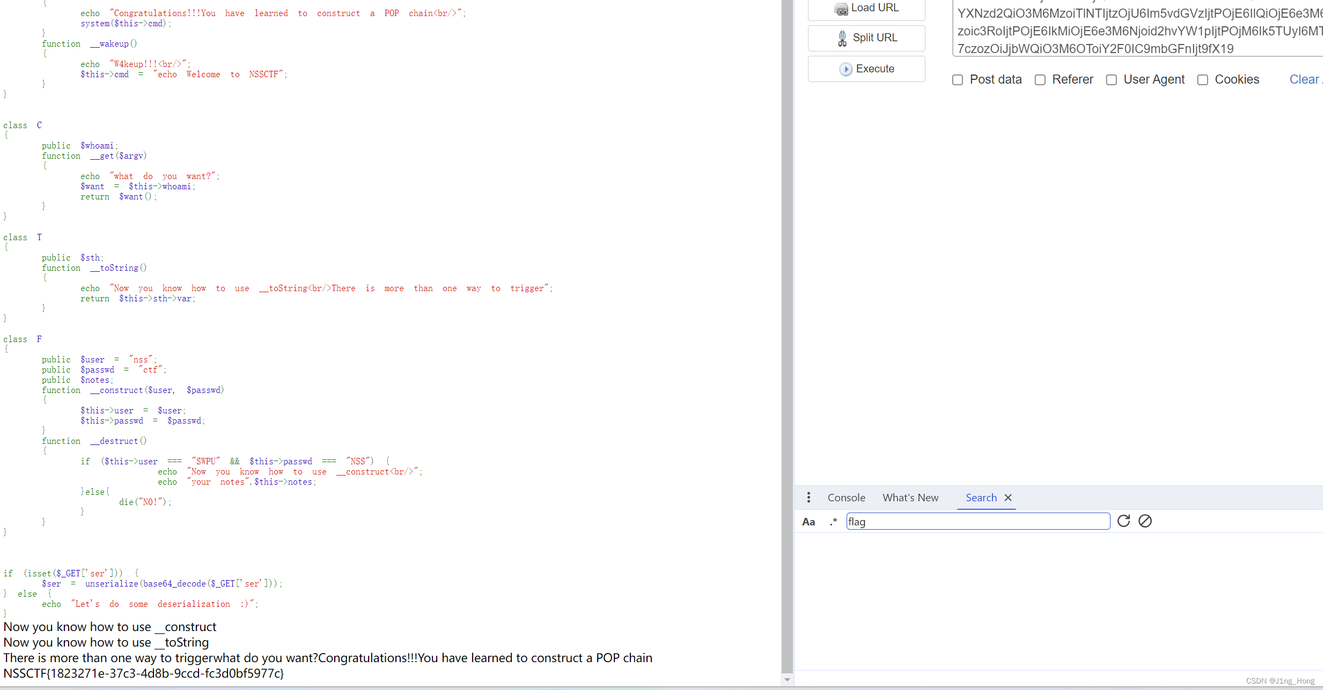Image resolution: width=1323 pixels, height=690 pixels.
Task: Switch to the Console tab
Action: click(846, 498)
